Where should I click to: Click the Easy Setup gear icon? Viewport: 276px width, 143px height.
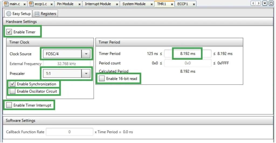[x=9, y=13]
